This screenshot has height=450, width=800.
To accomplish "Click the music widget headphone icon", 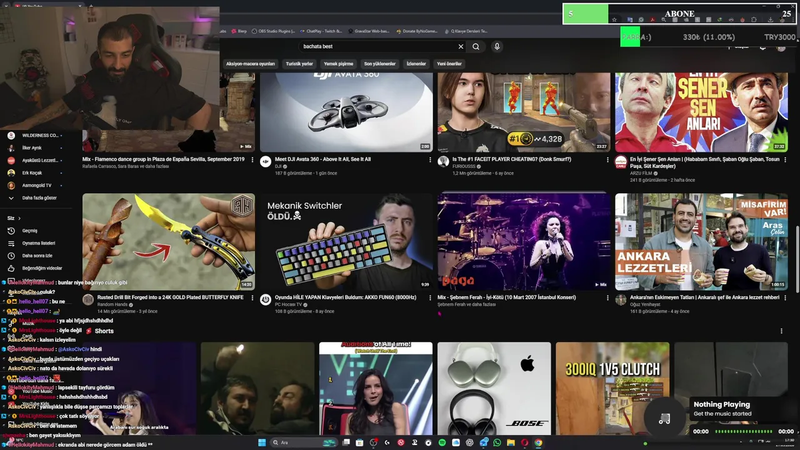I will coord(664,419).
